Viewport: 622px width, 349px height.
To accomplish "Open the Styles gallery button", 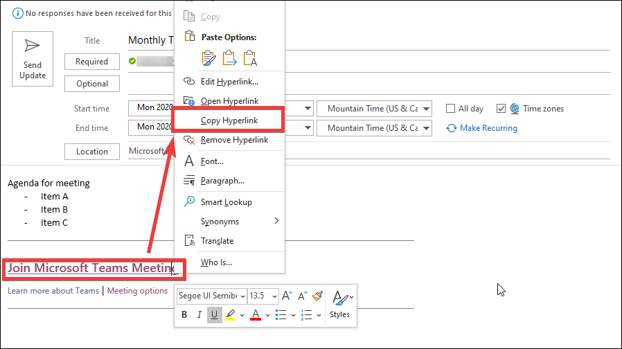I will (340, 305).
